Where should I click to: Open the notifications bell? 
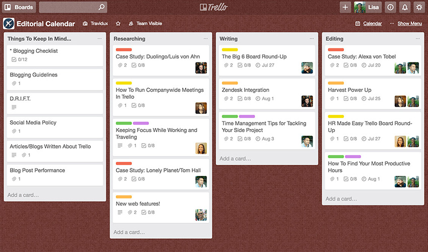(x=405, y=7)
